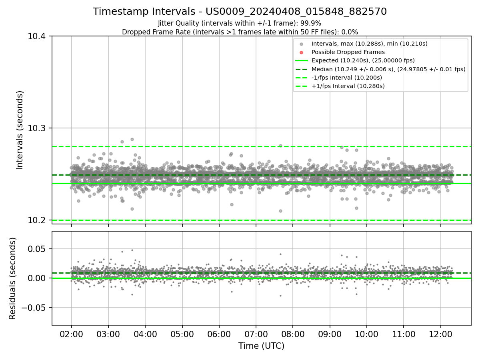Click the lowest interval point near 07:40
This screenshot has width=480, height=360.
pos(280,211)
